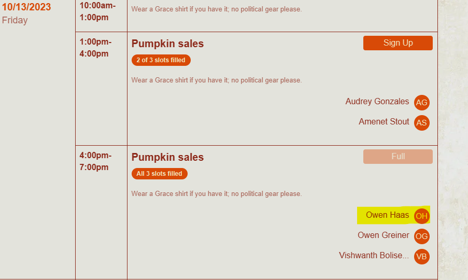Click the highlighted Owen Haas name
This screenshot has height=280, width=468.
(387, 215)
